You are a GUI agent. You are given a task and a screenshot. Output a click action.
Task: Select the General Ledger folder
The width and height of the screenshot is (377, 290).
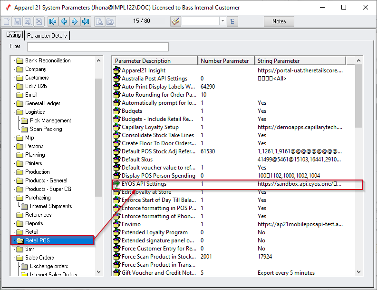(38, 103)
